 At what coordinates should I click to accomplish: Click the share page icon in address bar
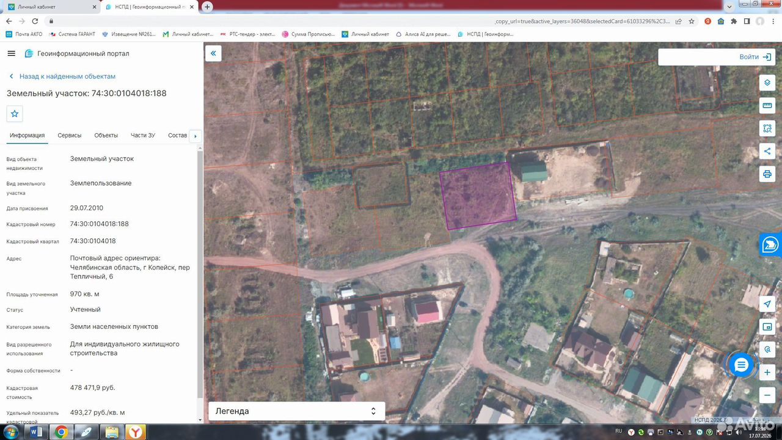[x=678, y=21]
